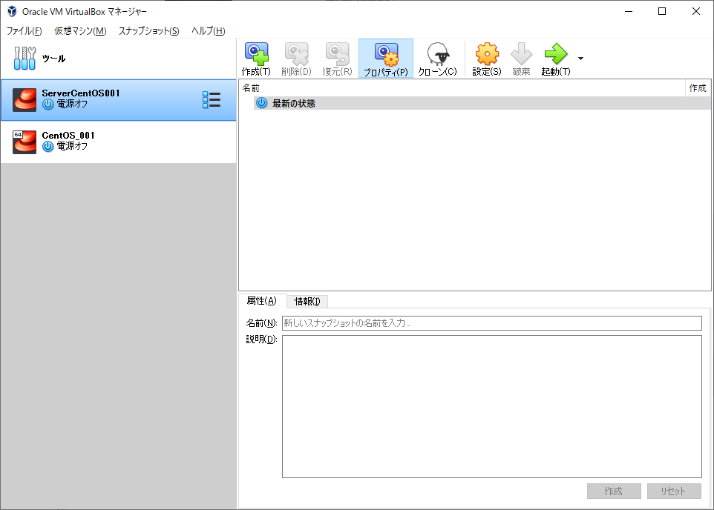714x510 pixels.
Task: Maximize the VirtualBox Manager window
Action: click(x=662, y=11)
